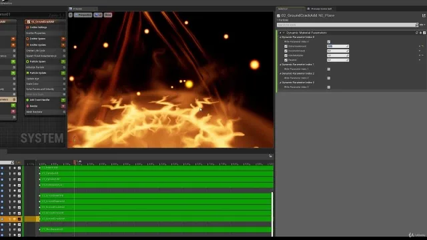Open Emitter Settings in 02_GroundCrackAdd node
Viewport: 427px width, 240px height.
[38, 27]
